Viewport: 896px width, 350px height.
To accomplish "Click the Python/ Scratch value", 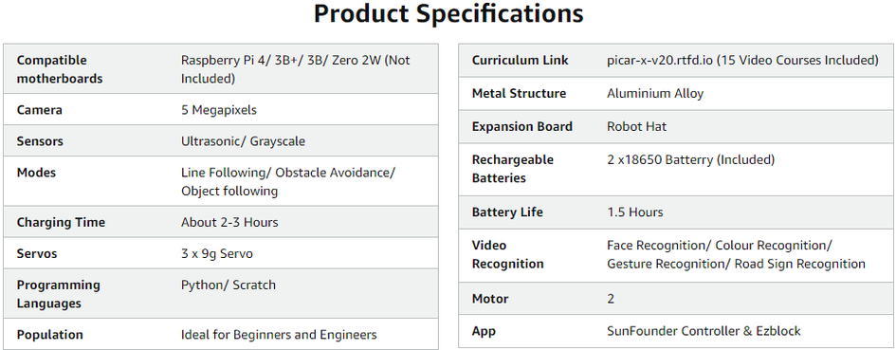I will 228,285.
